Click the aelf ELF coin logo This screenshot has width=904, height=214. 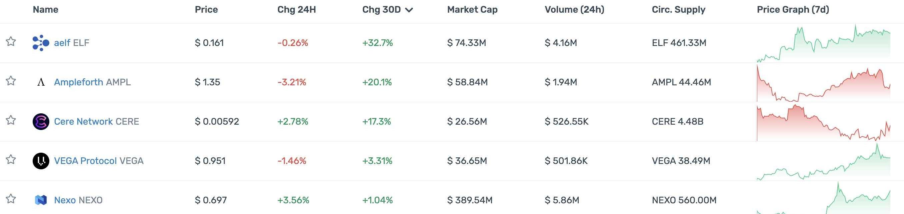point(41,43)
